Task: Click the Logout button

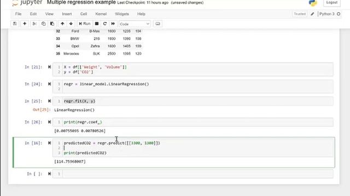Action: pyautogui.click(x=332, y=2)
